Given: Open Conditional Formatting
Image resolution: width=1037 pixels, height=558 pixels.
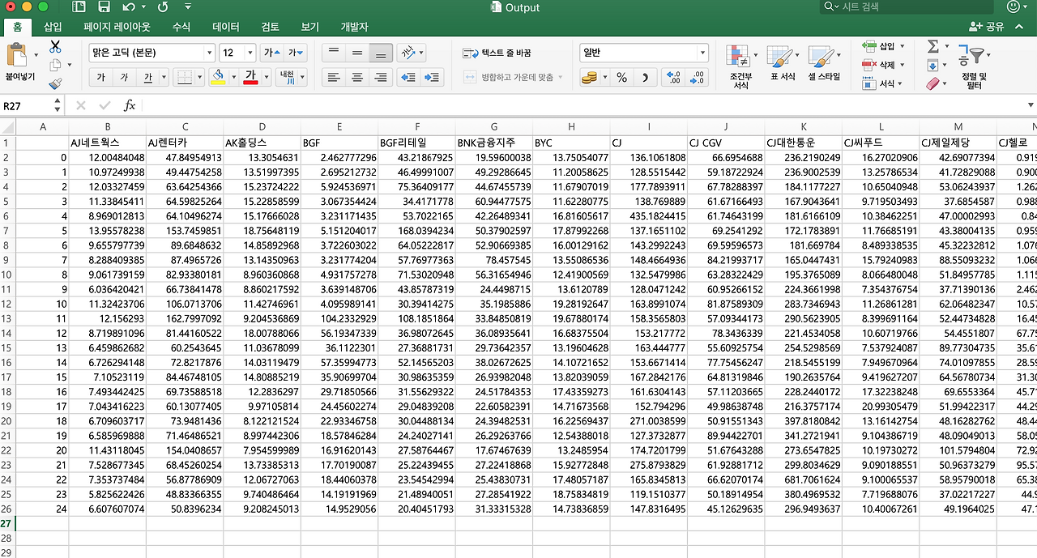Looking at the screenshot, I should point(740,67).
